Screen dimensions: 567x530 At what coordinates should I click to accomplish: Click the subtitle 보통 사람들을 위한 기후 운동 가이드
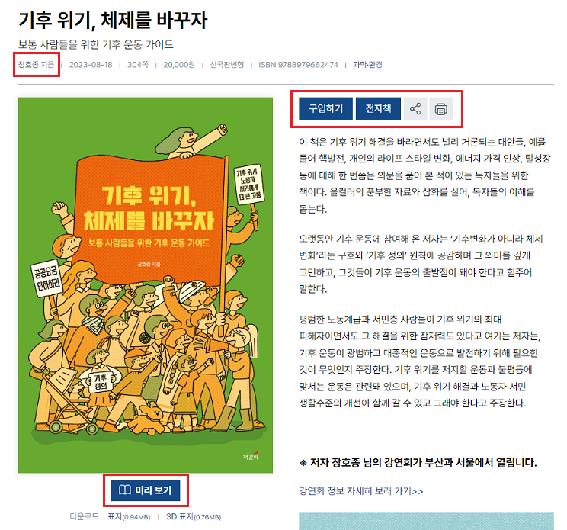[96, 44]
